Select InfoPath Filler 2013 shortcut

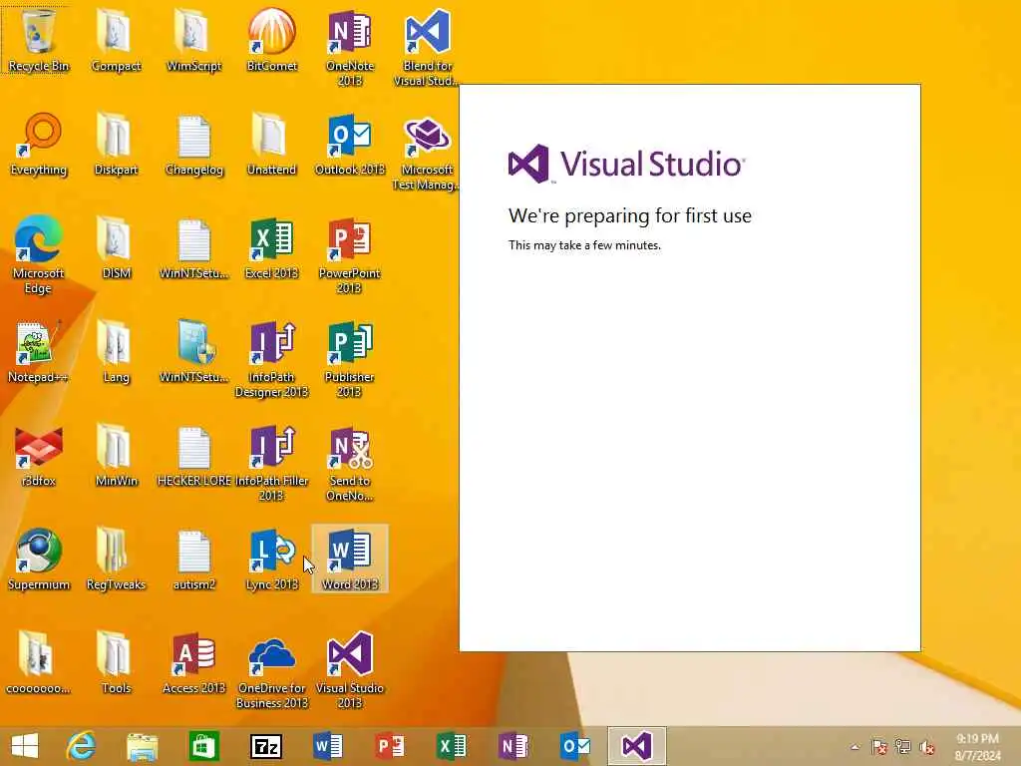pyautogui.click(x=272, y=463)
